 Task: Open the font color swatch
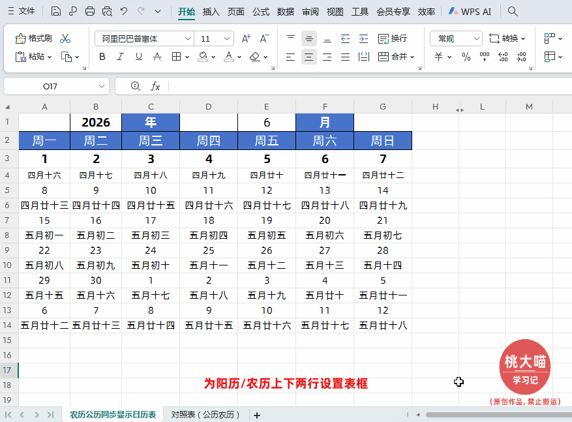coord(228,57)
